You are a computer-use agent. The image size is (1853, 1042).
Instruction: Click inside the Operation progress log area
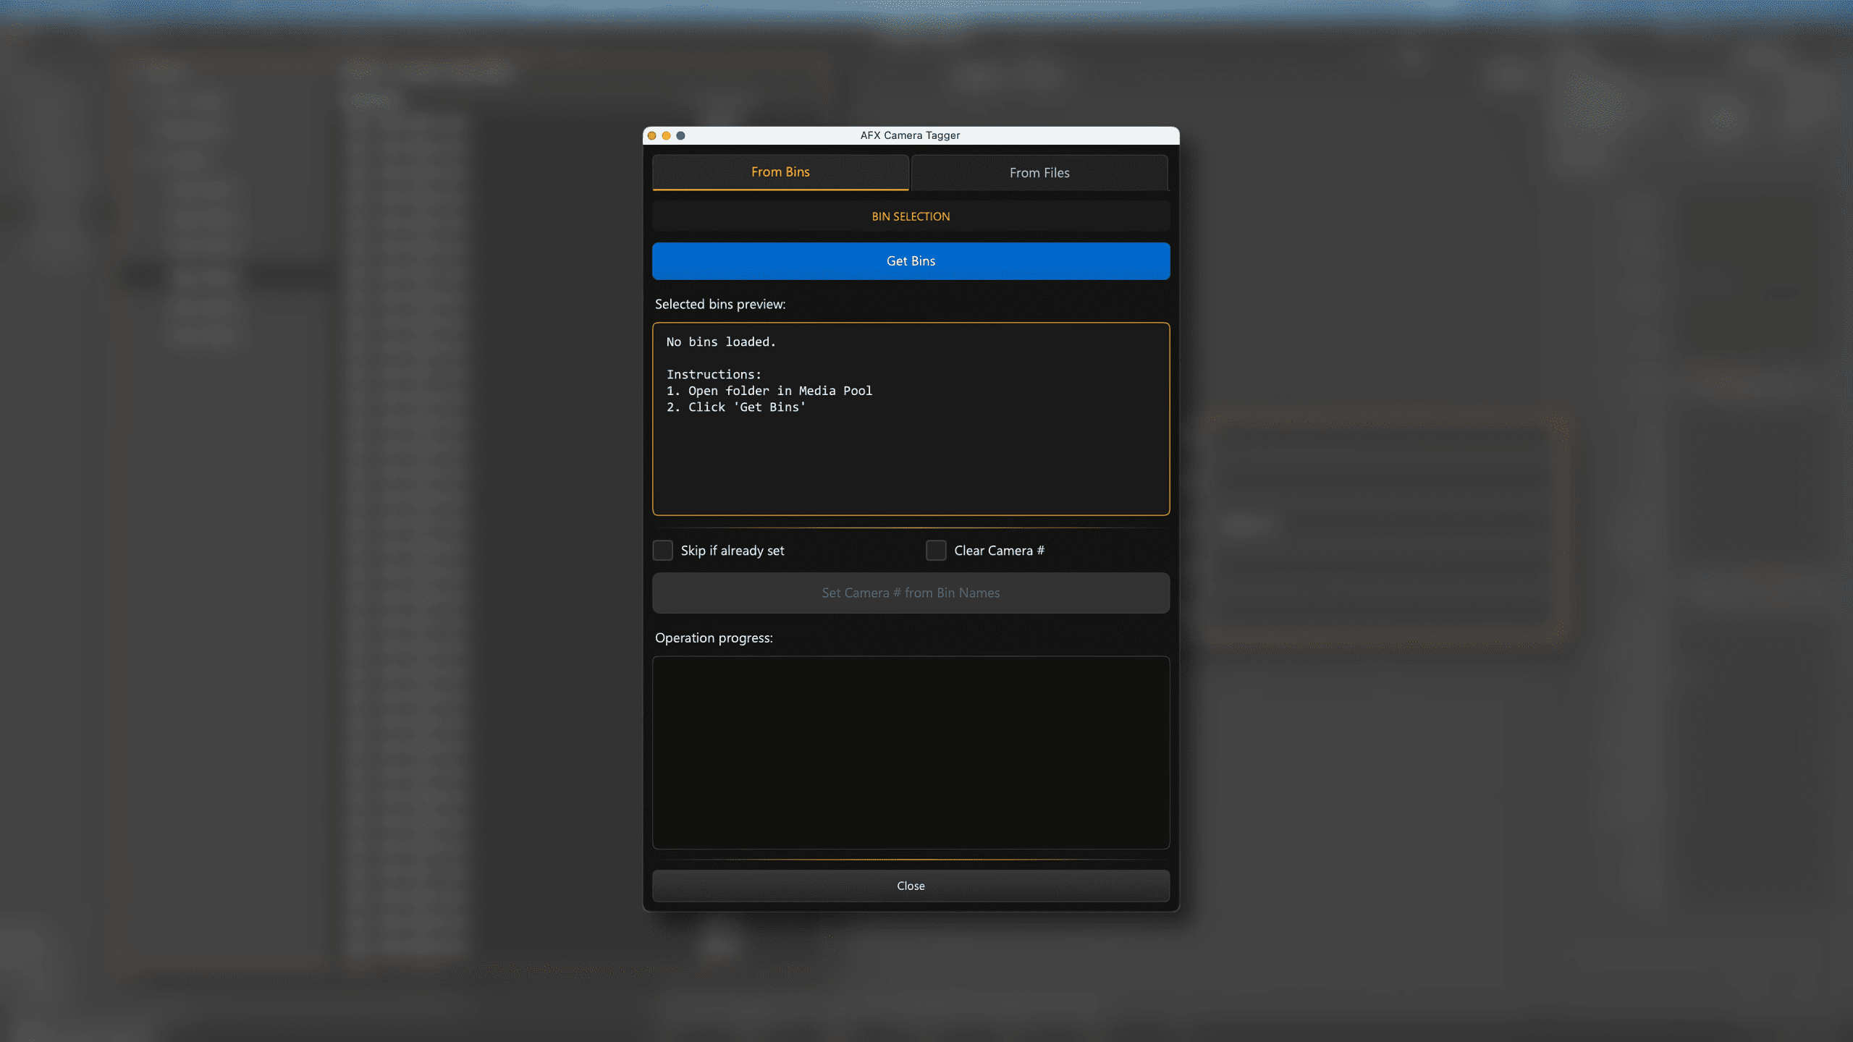911,753
